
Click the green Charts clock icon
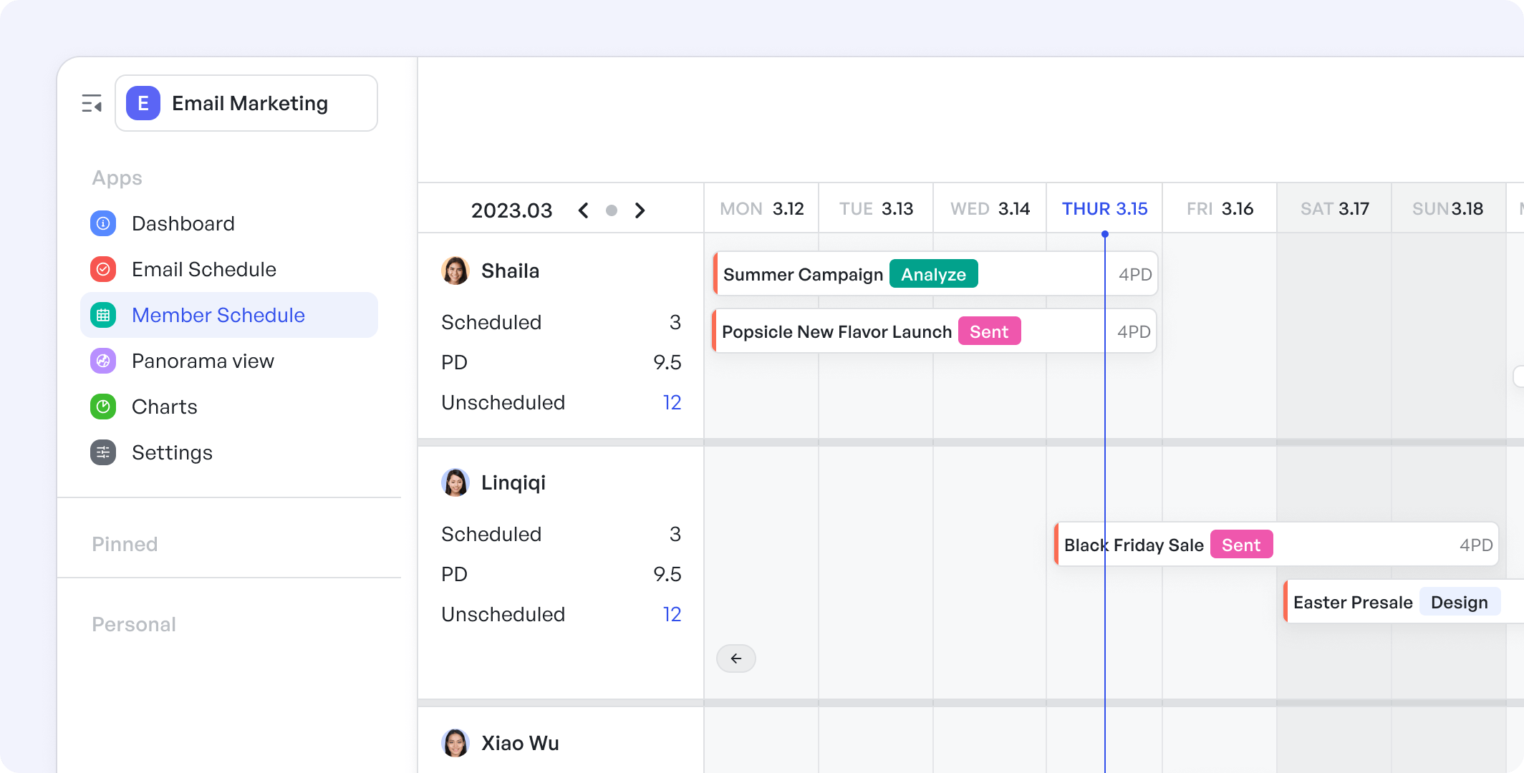pos(103,407)
